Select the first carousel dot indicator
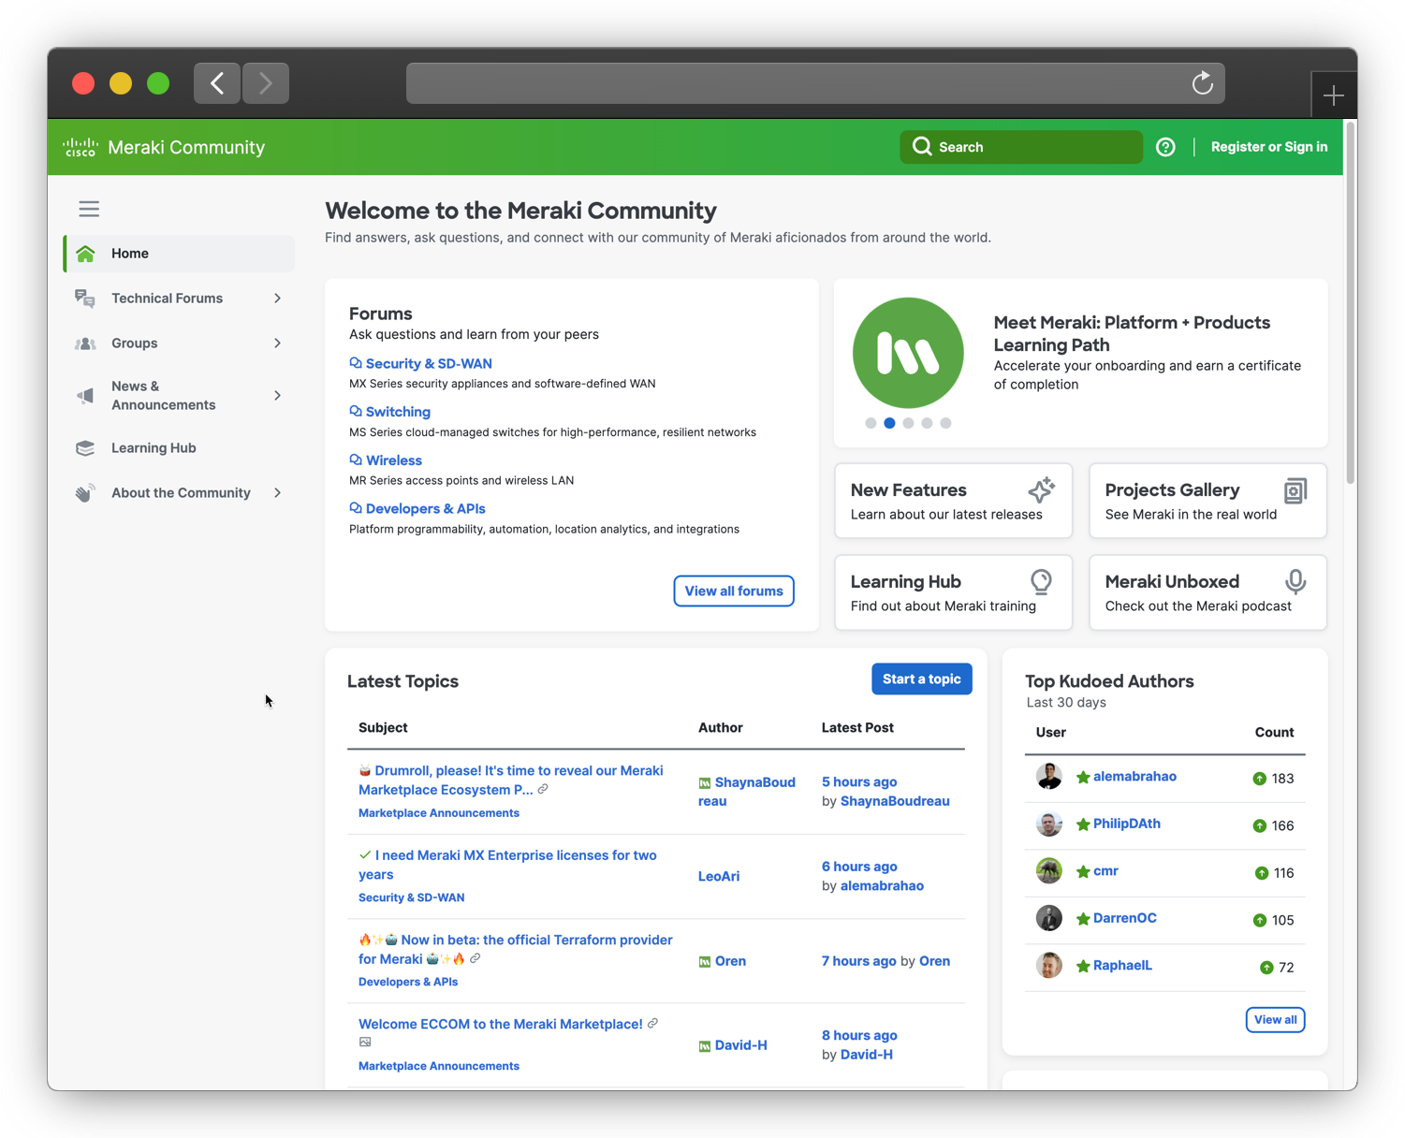 pyautogui.click(x=871, y=423)
